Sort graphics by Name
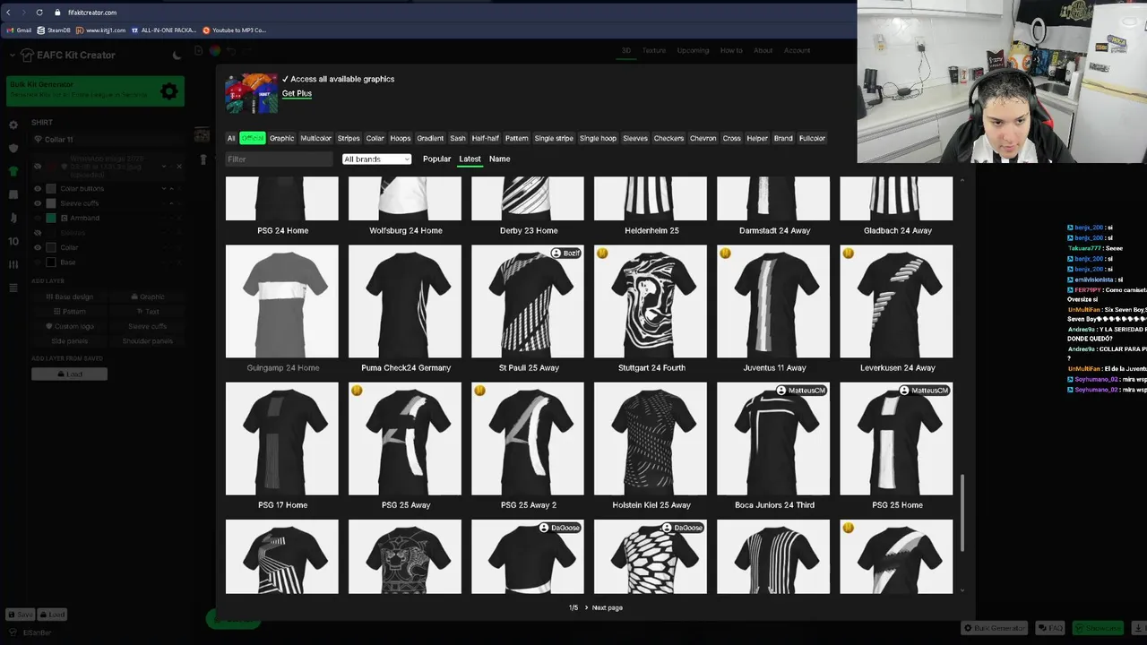Viewport: 1147px width, 645px height. tap(500, 159)
